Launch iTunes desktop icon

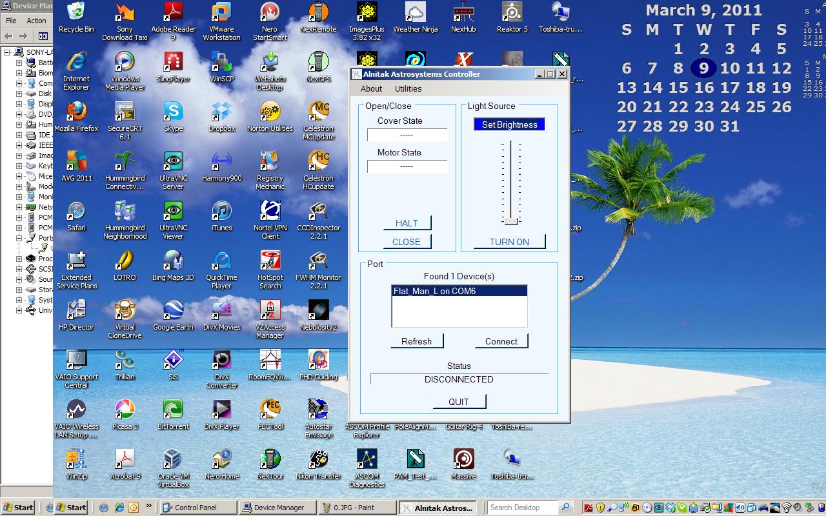tap(221, 216)
